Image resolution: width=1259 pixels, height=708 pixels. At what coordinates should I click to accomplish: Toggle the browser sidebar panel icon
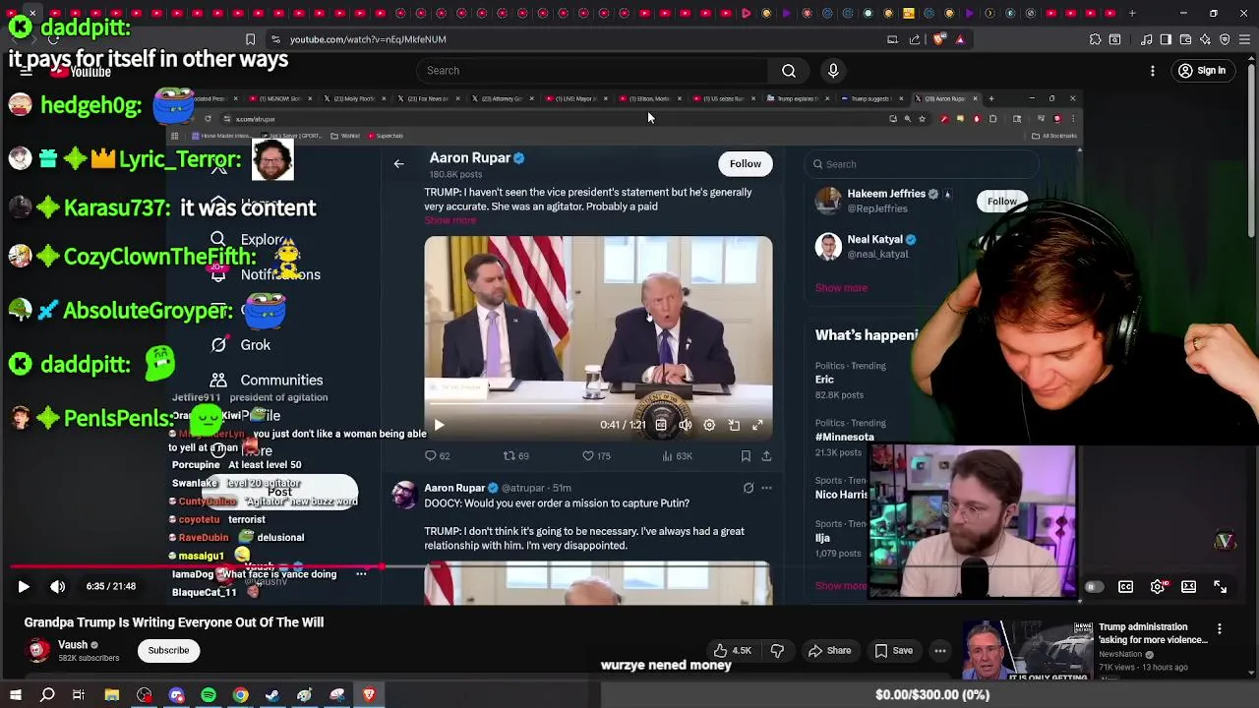pyautogui.click(x=1166, y=39)
